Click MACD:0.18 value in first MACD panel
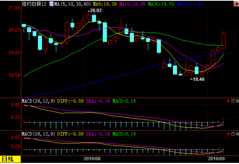The height and width of the screenshot is (164, 239). tap(124, 101)
